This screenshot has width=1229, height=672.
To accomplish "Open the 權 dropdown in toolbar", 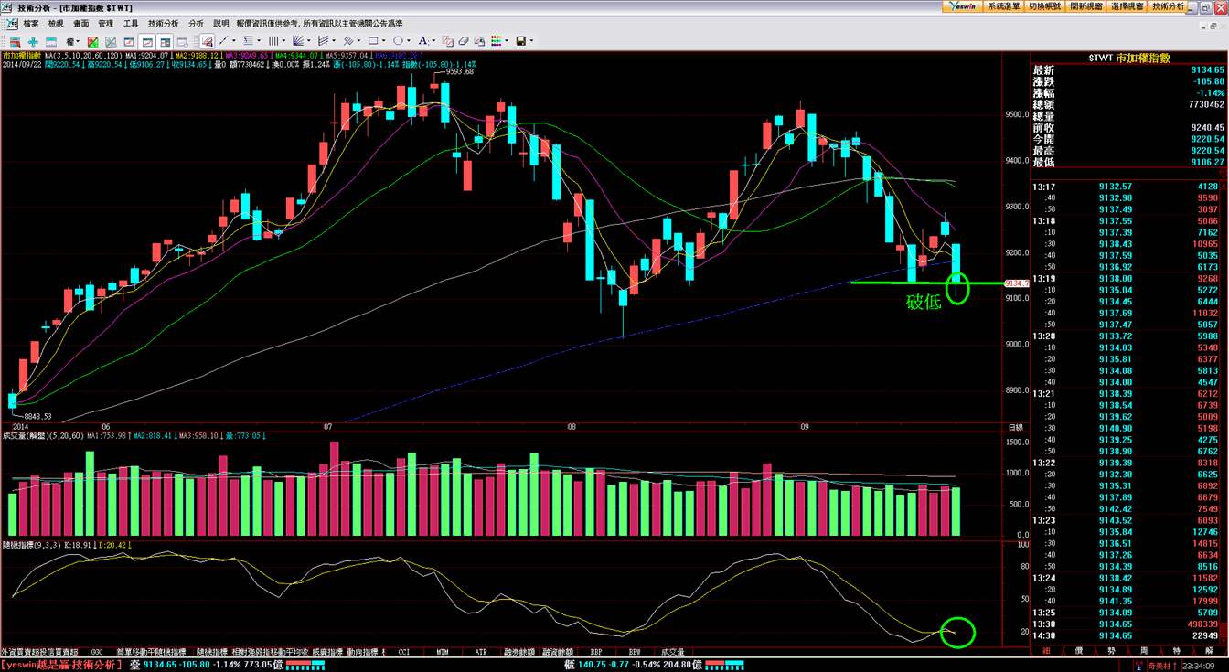I will point(73,41).
